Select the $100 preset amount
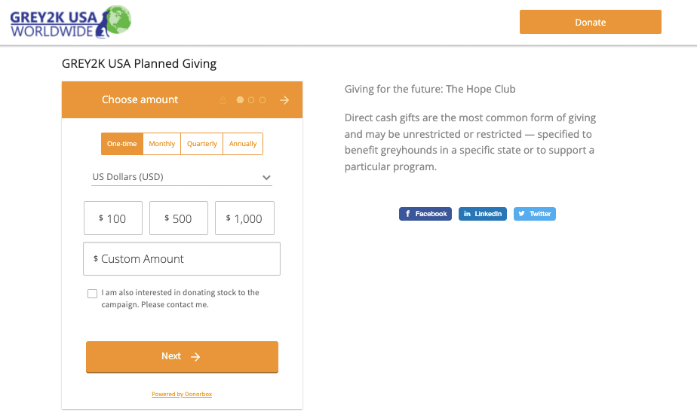The height and width of the screenshot is (418, 697). pos(112,218)
